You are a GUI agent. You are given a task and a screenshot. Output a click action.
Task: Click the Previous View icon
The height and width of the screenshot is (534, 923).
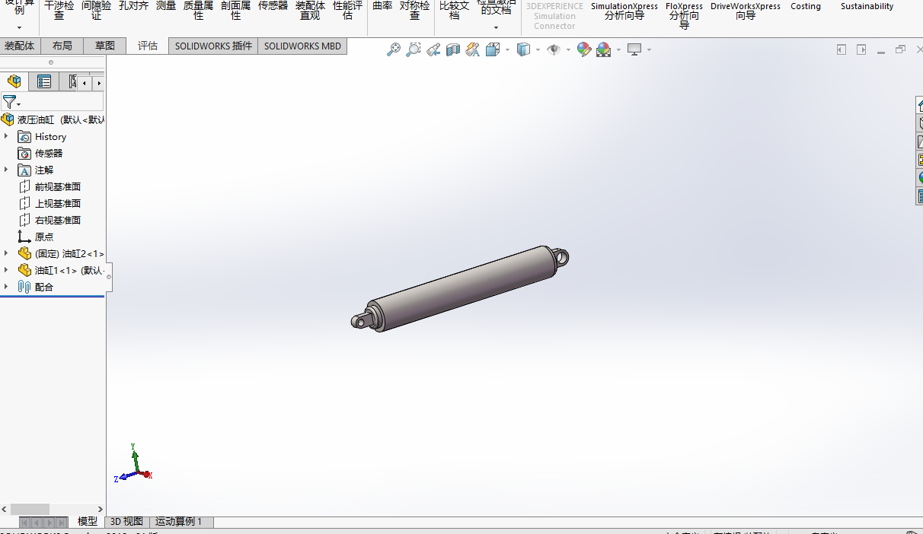click(x=433, y=49)
